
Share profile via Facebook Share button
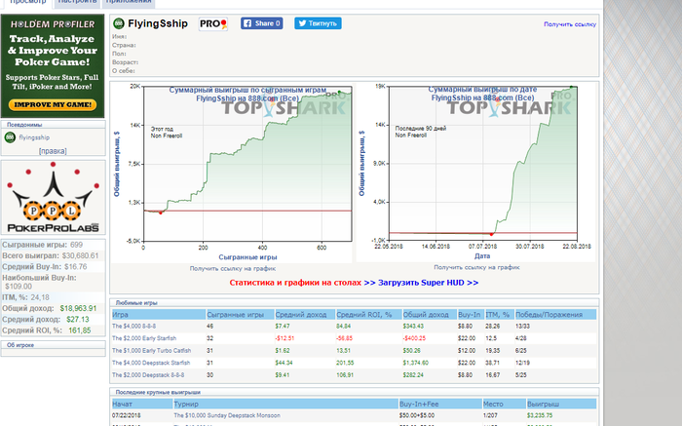coord(262,23)
